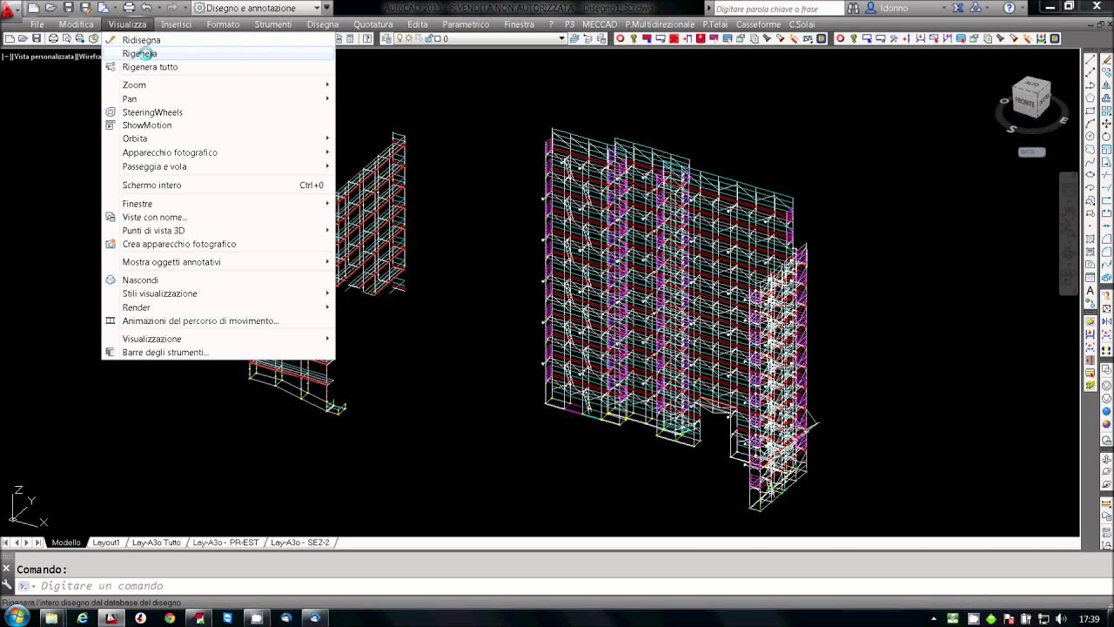Switch to the Layout1 tab

coord(106,543)
